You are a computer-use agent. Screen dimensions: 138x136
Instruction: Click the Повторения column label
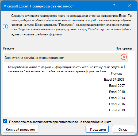coord(124,48)
